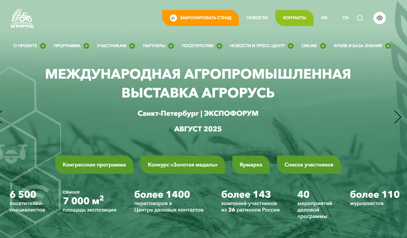Open the Программа menu item

(x=67, y=46)
